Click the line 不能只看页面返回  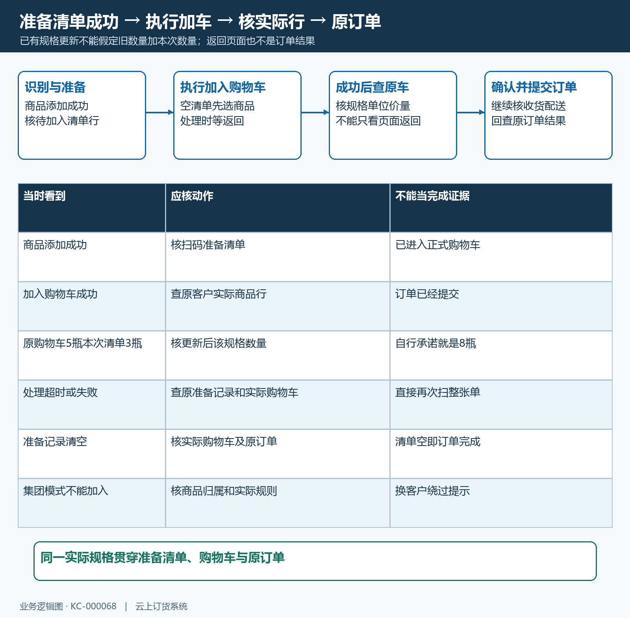(x=378, y=120)
